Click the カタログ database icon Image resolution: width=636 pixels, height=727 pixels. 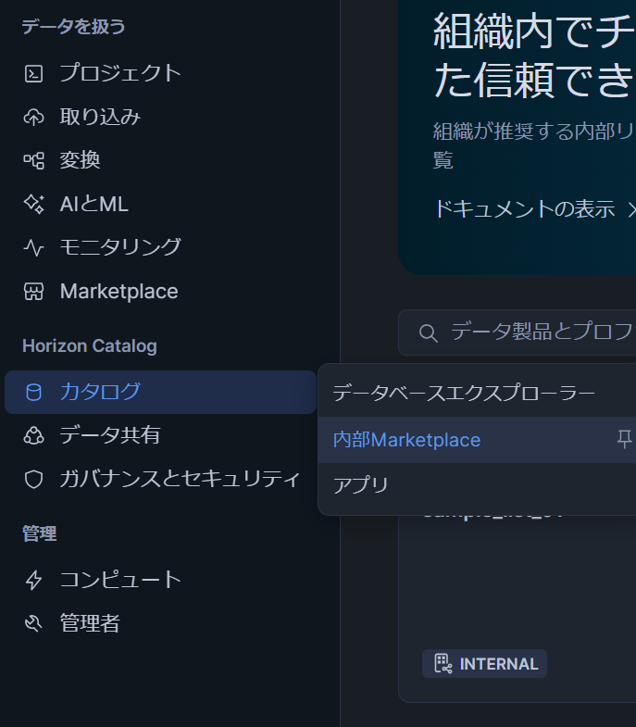coord(33,392)
